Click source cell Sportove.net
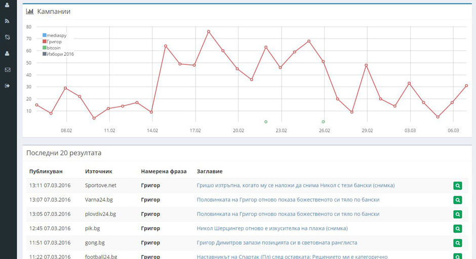The image size is (476, 259). (100, 186)
